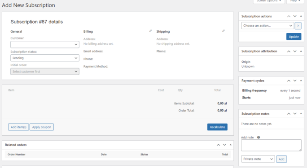The height and width of the screenshot is (168, 307).
Task: Click Add item(s) button
Action: [x=18, y=127]
